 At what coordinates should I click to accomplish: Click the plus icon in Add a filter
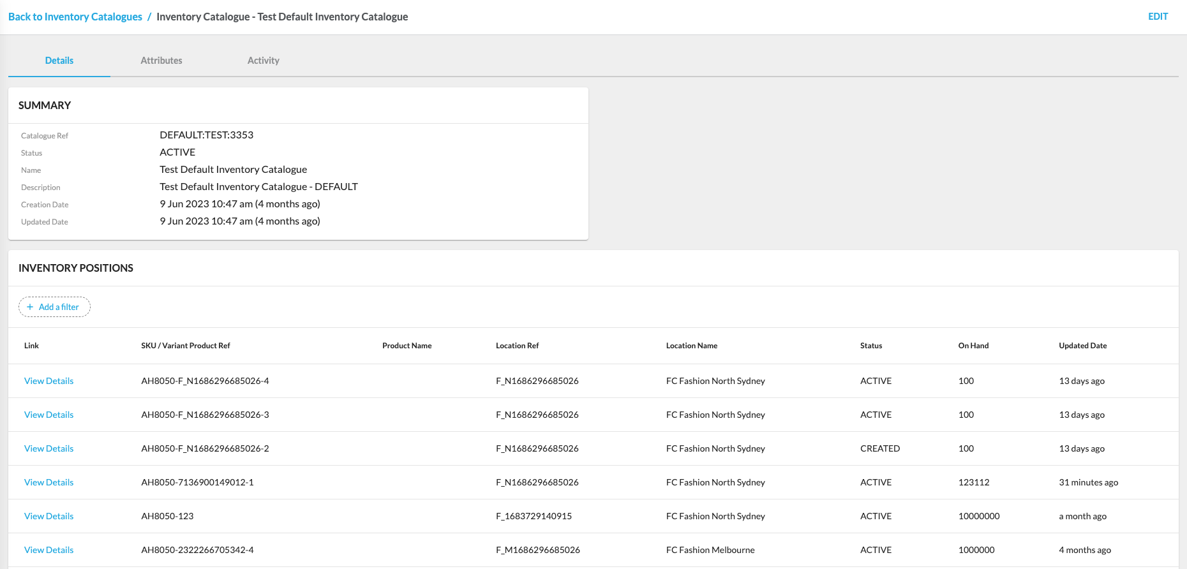pyautogui.click(x=30, y=307)
